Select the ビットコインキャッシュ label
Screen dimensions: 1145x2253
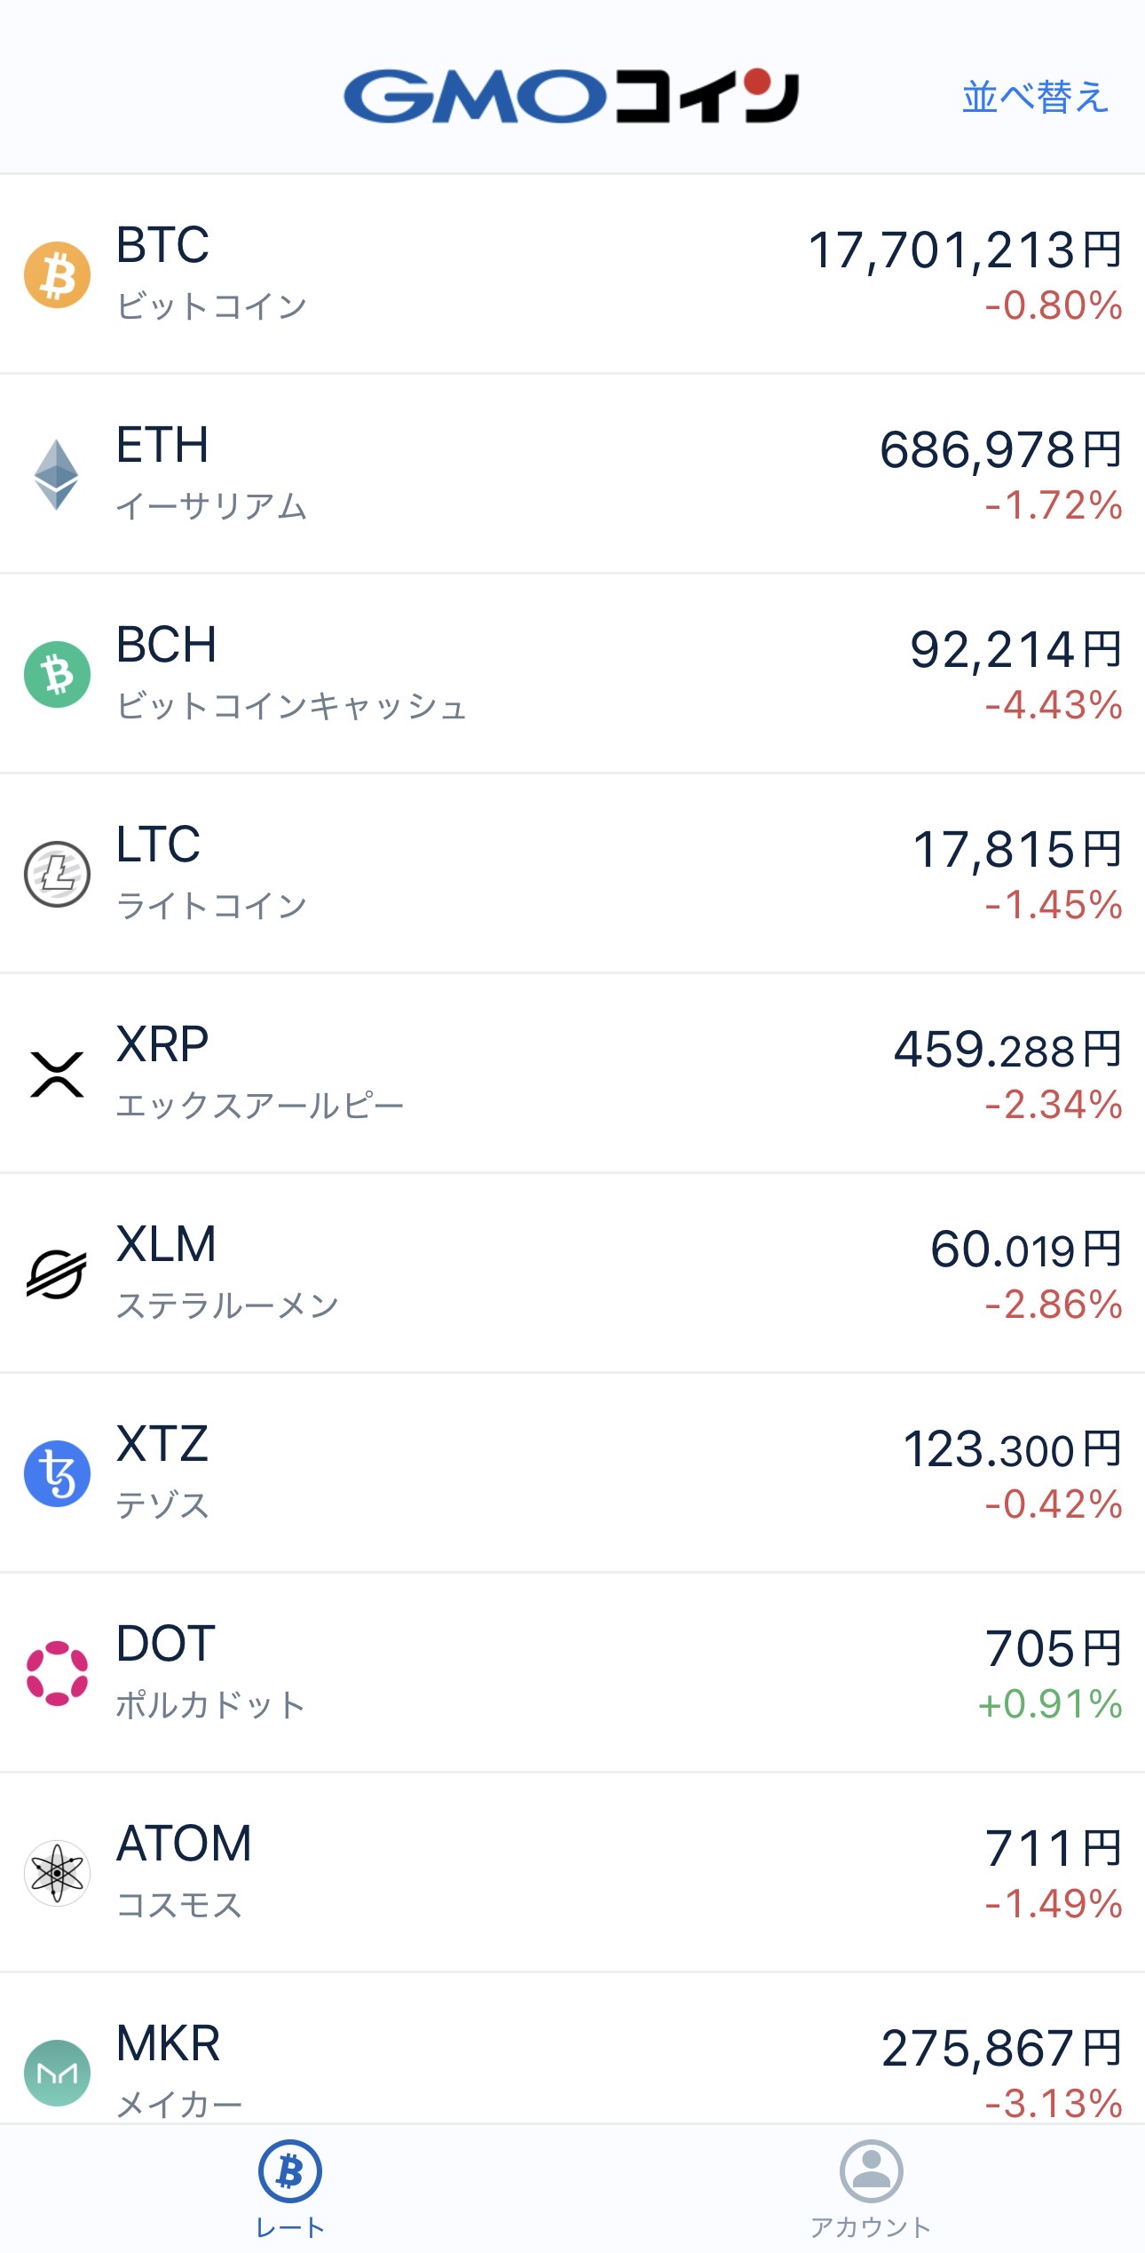tap(291, 707)
